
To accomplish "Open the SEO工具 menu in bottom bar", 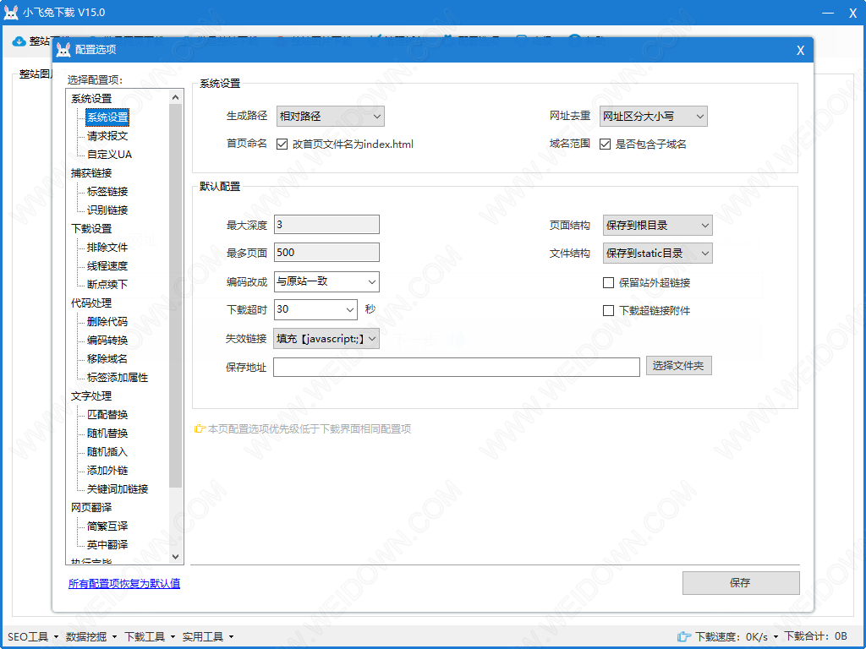I will [33, 637].
